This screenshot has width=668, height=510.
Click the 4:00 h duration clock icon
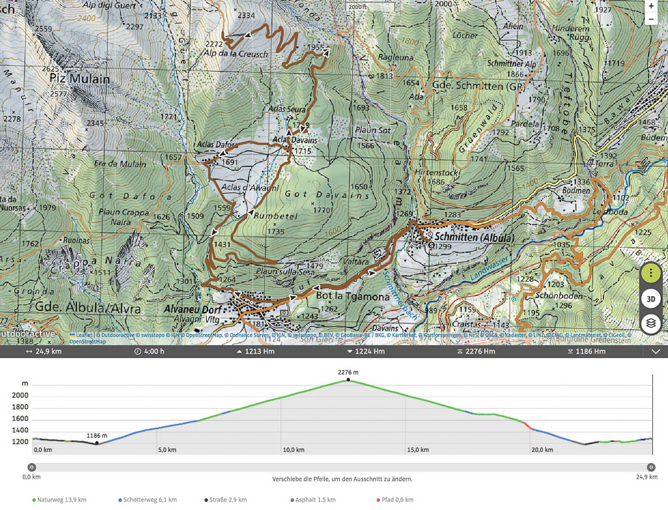pos(138,352)
